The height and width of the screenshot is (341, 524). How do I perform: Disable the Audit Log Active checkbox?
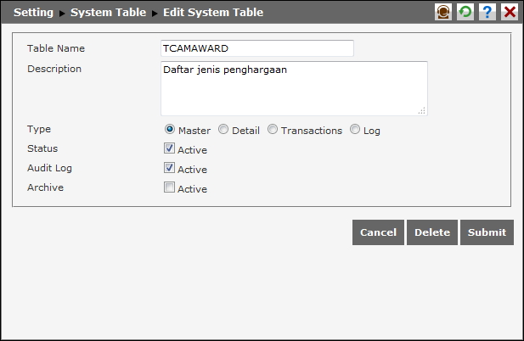[170, 169]
